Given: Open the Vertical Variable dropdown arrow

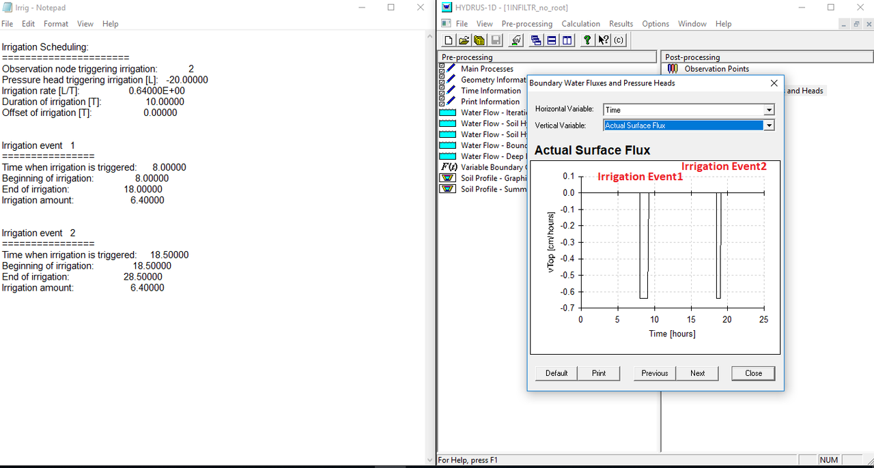Looking at the screenshot, I should point(769,126).
